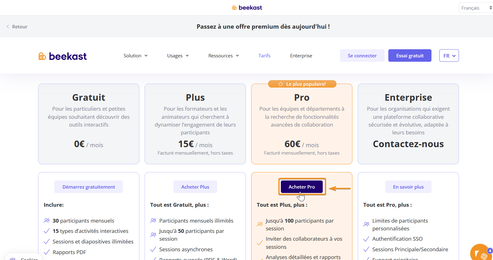The image size is (493, 260).
Task: Open the Enterprise nav link
Action: point(301,55)
